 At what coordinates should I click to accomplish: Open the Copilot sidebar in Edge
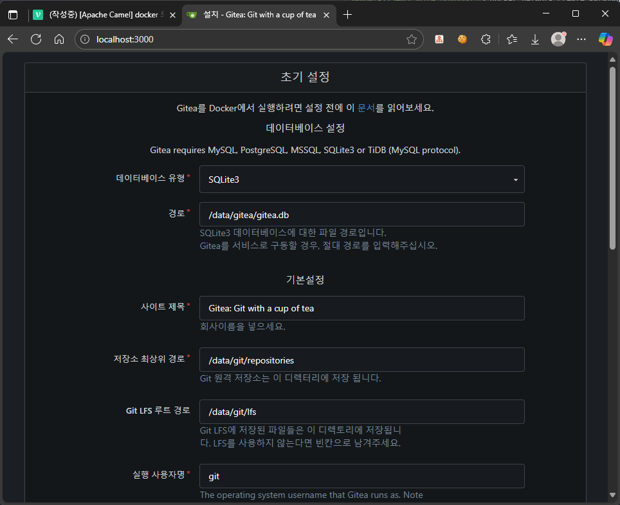click(x=605, y=39)
